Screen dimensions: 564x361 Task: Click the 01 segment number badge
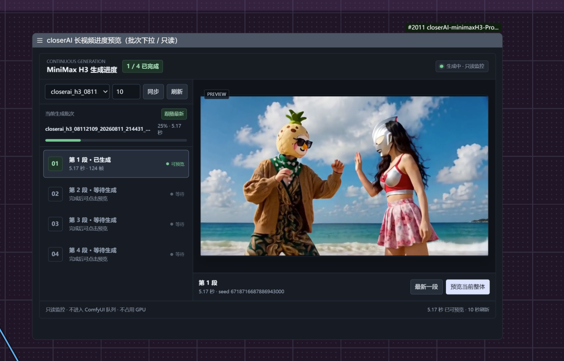tap(55, 164)
